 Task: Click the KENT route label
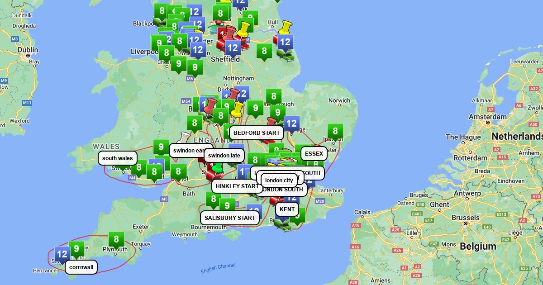pyautogui.click(x=287, y=209)
